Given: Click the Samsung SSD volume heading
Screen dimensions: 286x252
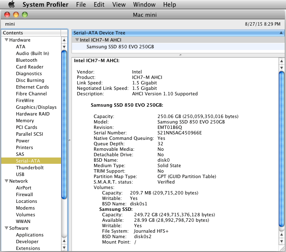Looking at the screenshot, I should (116, 209).
